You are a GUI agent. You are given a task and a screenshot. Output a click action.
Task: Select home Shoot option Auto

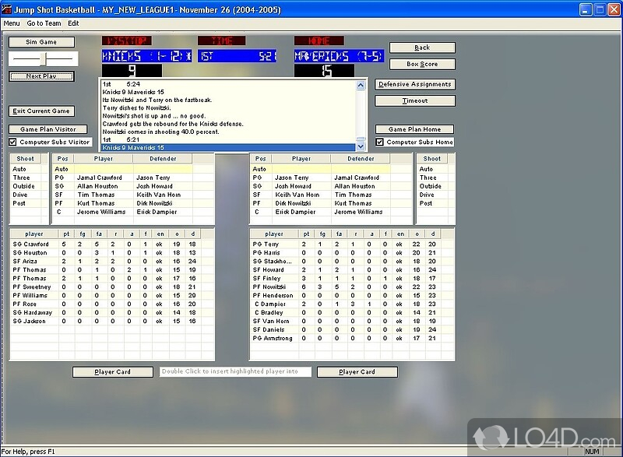[x=426, y=169]
